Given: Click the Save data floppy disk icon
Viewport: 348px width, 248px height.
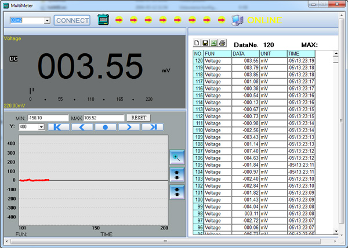Looking at the screenshot, I should [x=205, y=43].
